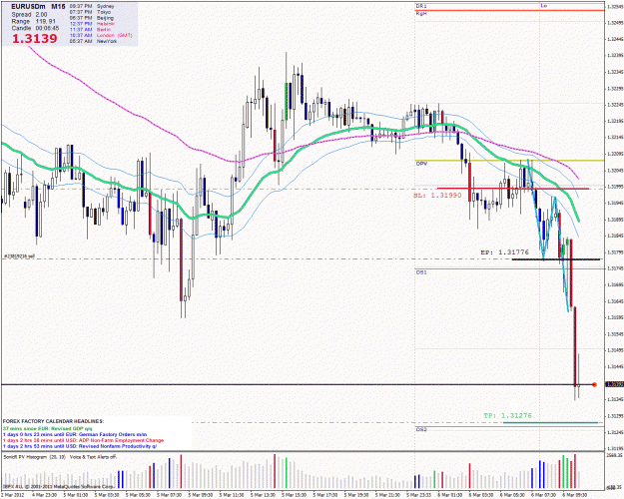The width and height of the screenshot is (624, 499).
Task: Click the NewYork clock row
Action: click(93, 41)
